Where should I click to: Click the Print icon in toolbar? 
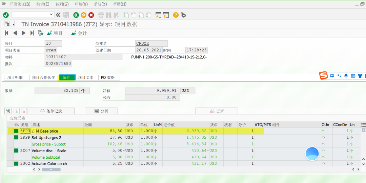tap(101, 15)
